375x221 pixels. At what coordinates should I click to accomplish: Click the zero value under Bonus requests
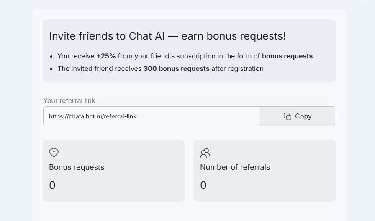pyautogui.click(x=52, y=185)
